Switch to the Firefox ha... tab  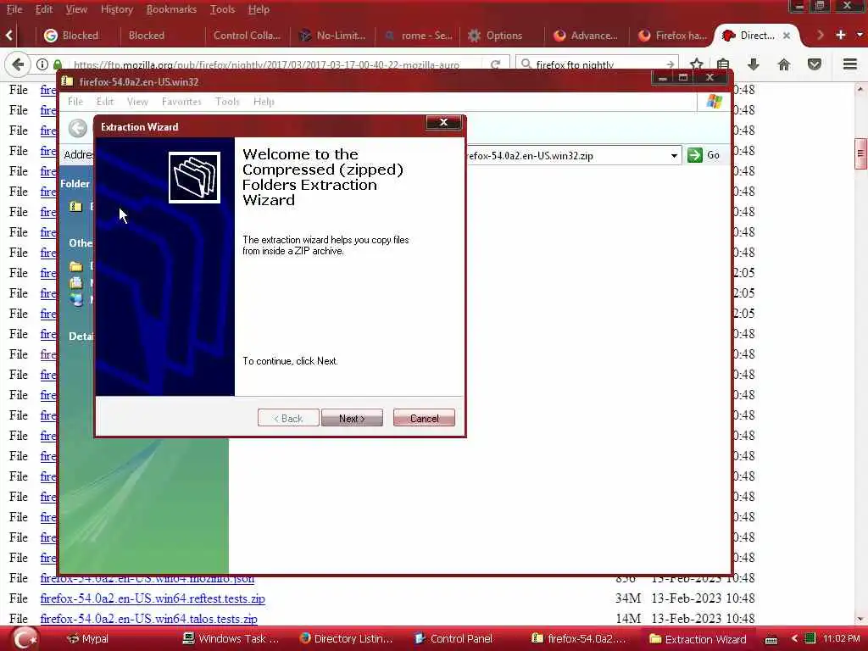point(672,36)
